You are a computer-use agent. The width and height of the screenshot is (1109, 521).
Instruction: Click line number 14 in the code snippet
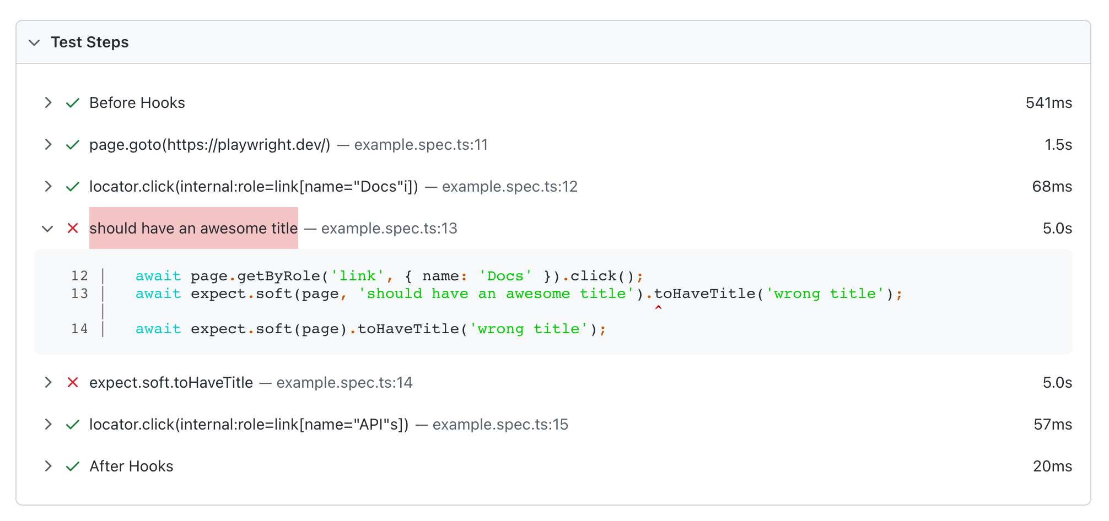(x=79, y=329)
